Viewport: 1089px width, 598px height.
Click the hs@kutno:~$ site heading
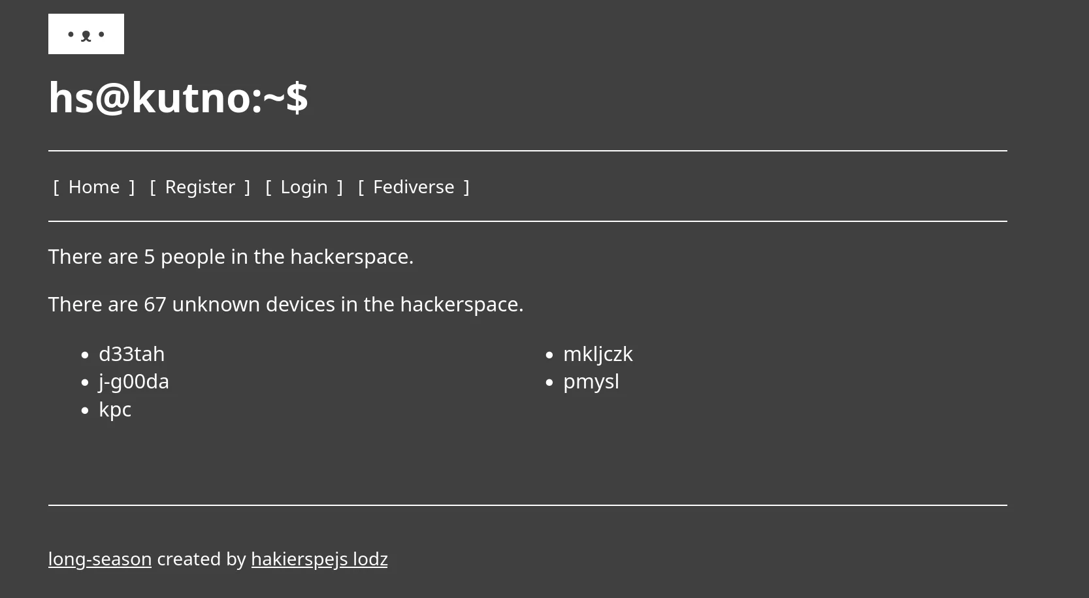(x=178, y=98)
